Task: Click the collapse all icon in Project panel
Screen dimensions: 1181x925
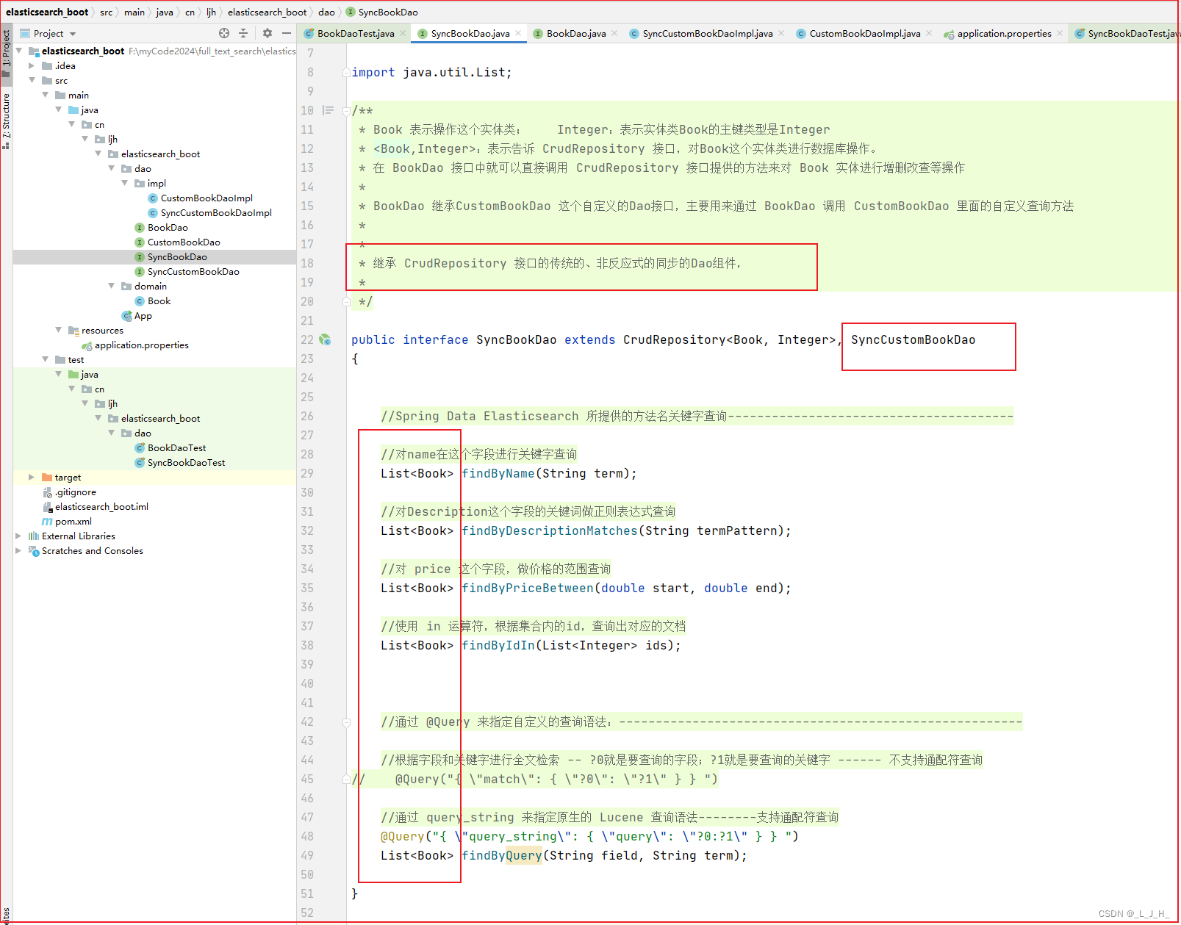Action: pos(243,33)
